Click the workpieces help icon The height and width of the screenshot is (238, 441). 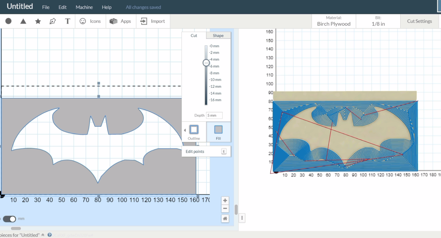pyautogui.click(x=50, y=235)
